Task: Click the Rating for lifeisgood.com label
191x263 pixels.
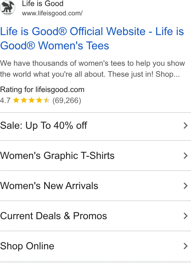Action: [x=42, y=90]
